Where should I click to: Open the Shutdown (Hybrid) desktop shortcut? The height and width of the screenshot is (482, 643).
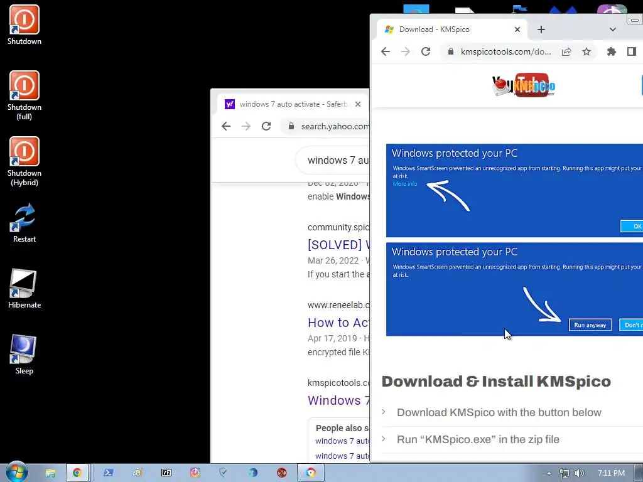pos(24,161)
